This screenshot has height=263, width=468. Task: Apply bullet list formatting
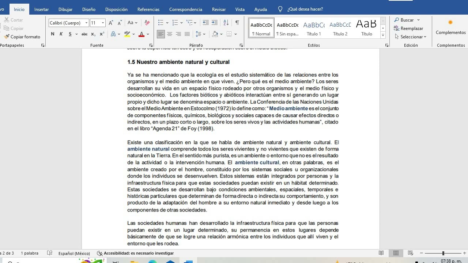(x=161, y=22)
